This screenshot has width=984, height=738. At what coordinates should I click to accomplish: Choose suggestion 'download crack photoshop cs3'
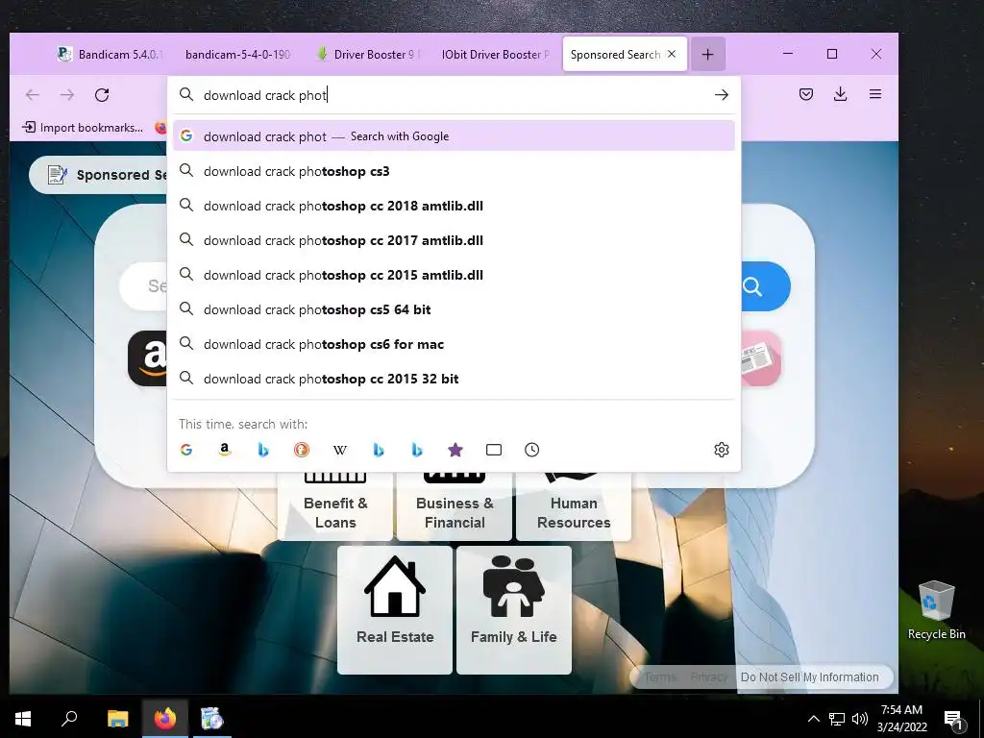[454, 171]
